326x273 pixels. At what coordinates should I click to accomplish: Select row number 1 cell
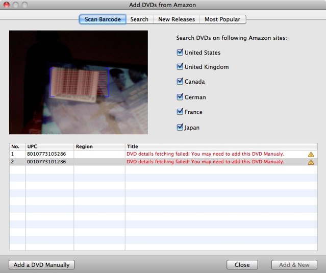coord(17,154)
